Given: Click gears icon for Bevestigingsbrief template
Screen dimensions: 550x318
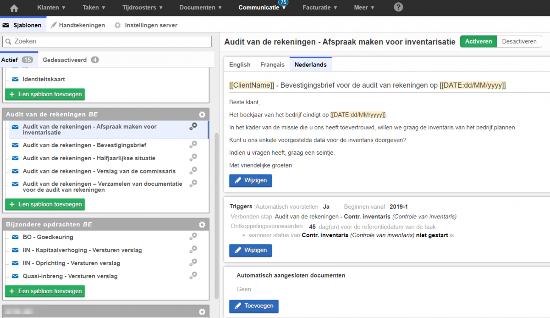Looking at the screenshot, I should click(x=193, y=145).
